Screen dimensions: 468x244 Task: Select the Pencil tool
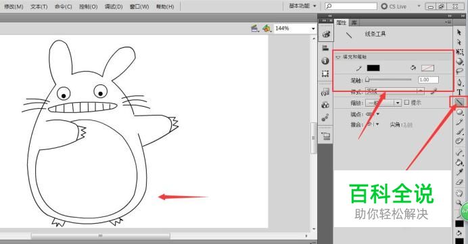[x=459, y=122]
